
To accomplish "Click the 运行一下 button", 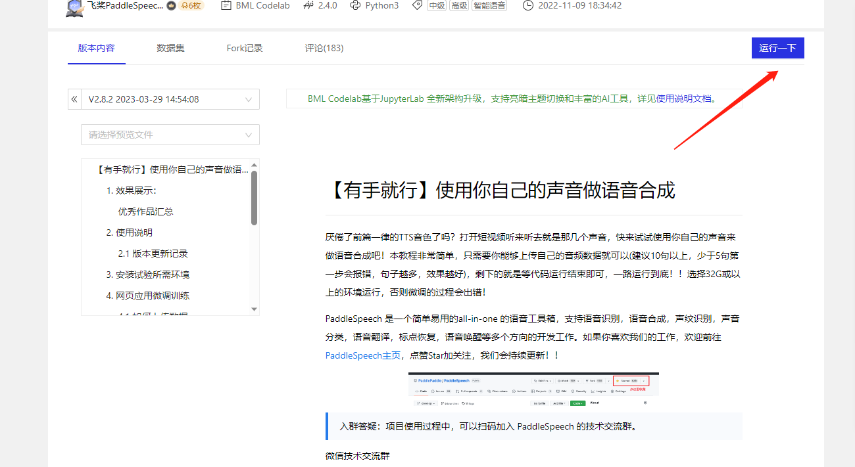I will [x=778, y=48].
